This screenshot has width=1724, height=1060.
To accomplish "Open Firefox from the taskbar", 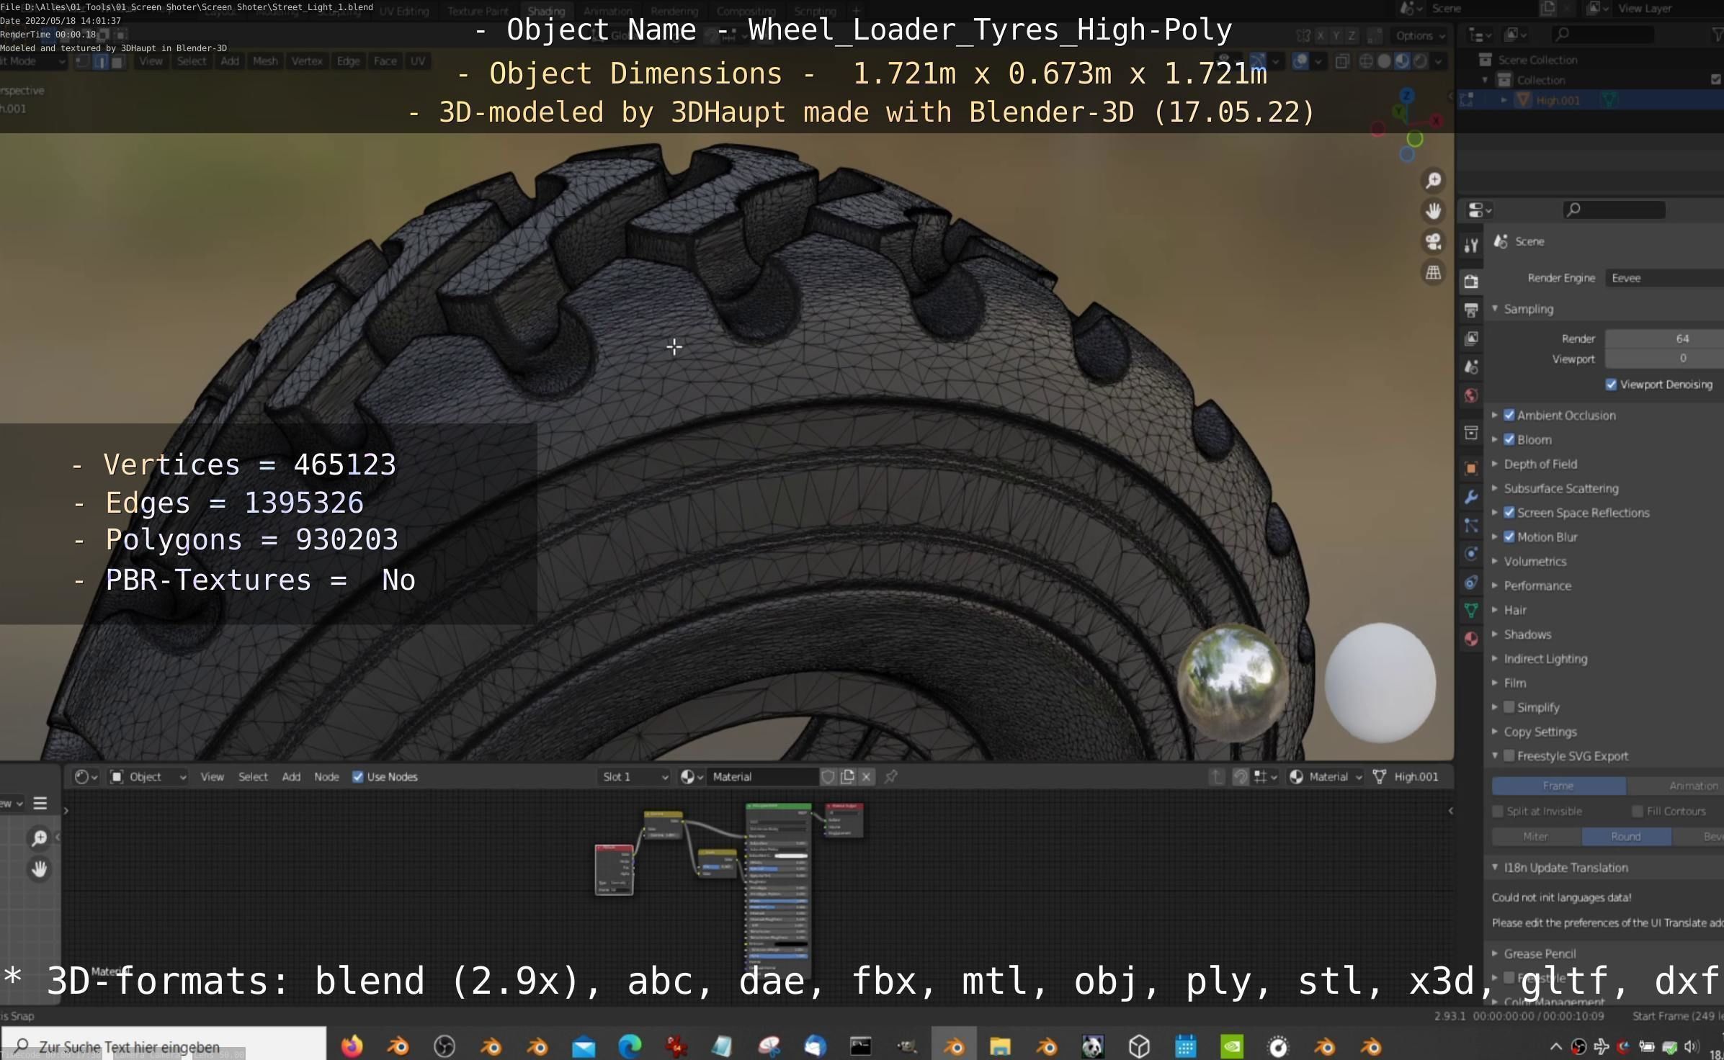I will point(352,1046).
